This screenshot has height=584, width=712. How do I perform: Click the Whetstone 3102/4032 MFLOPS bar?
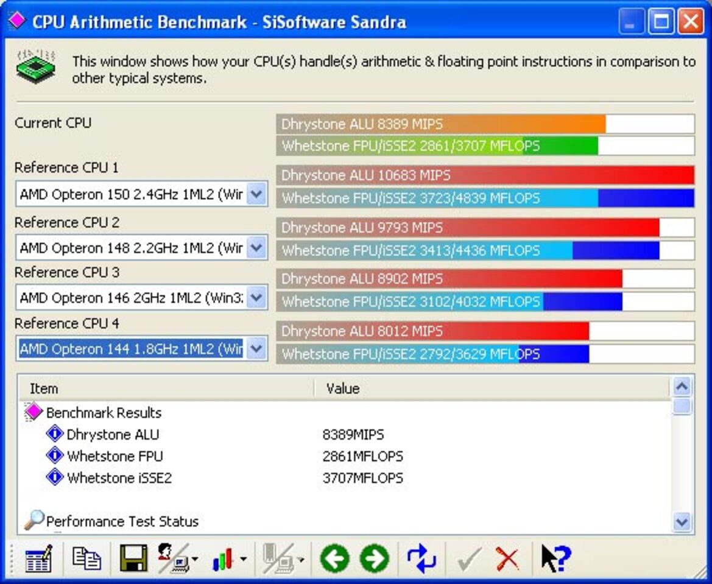coord(485,301)
